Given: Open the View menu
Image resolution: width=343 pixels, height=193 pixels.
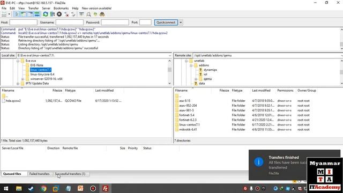Looking at the screenshot, I should tap(21, 8).
